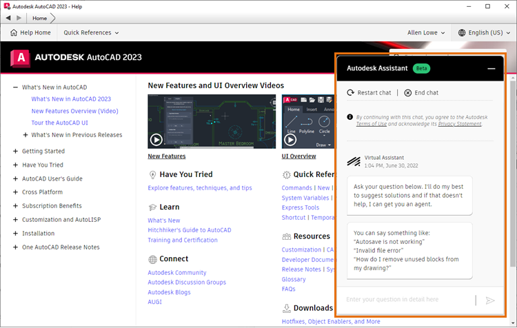Click the red AutoCAD A logo
Screen dimensions: 517x328
[x=21, y=58]
